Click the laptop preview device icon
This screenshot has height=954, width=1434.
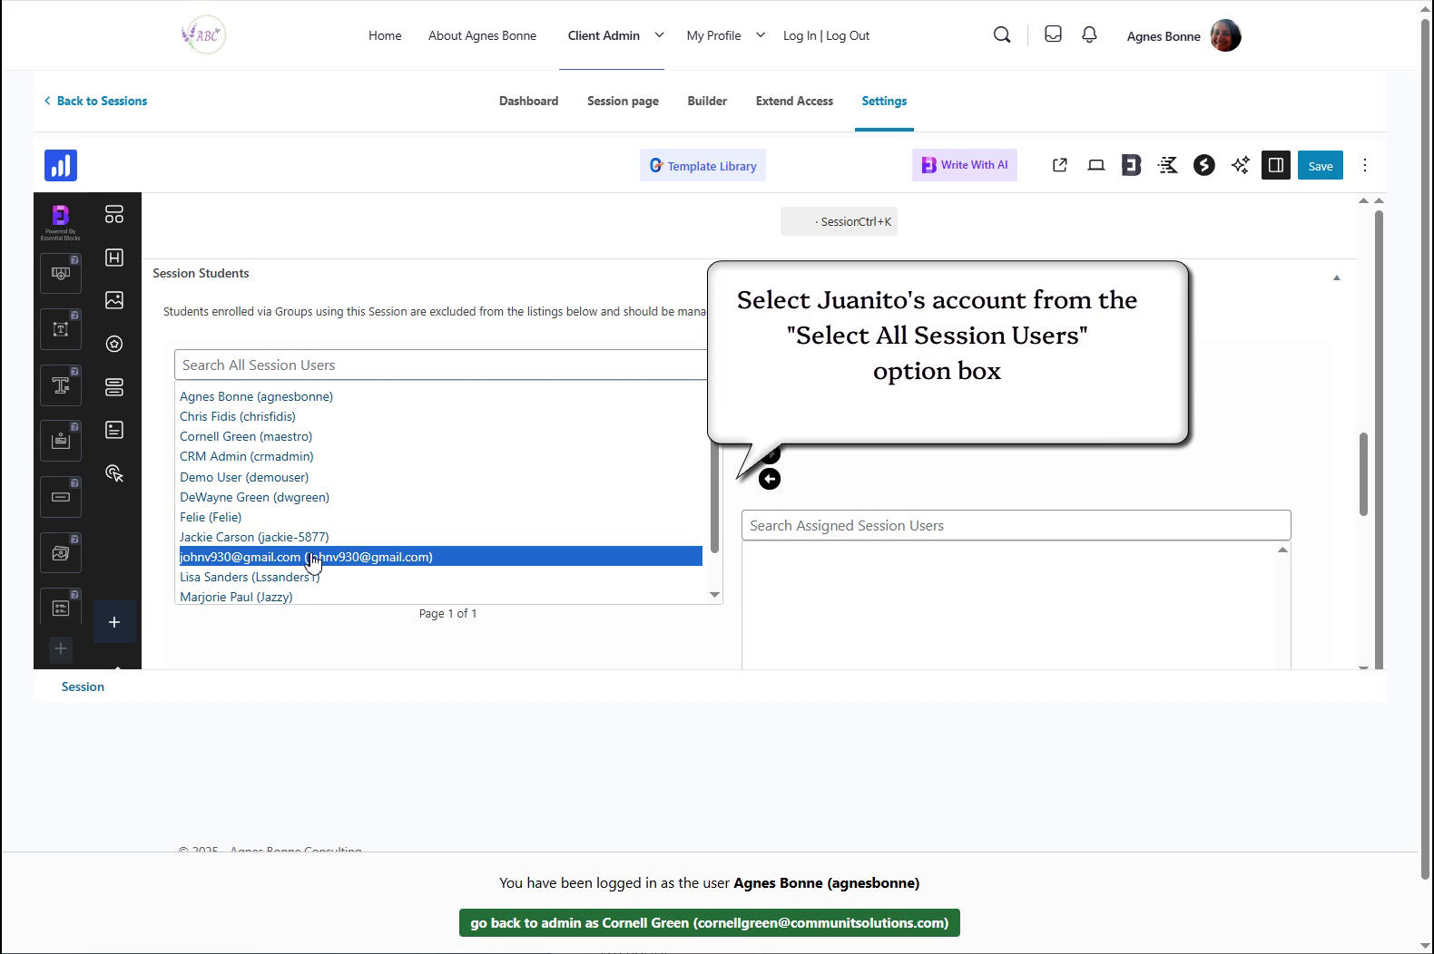coord(1096,165)
